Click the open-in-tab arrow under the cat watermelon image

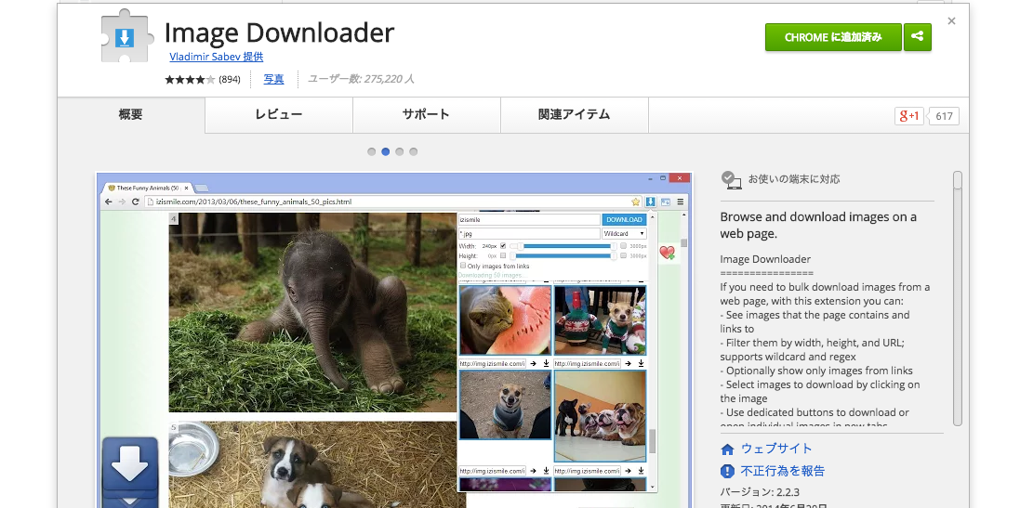[x=533, y=364]
